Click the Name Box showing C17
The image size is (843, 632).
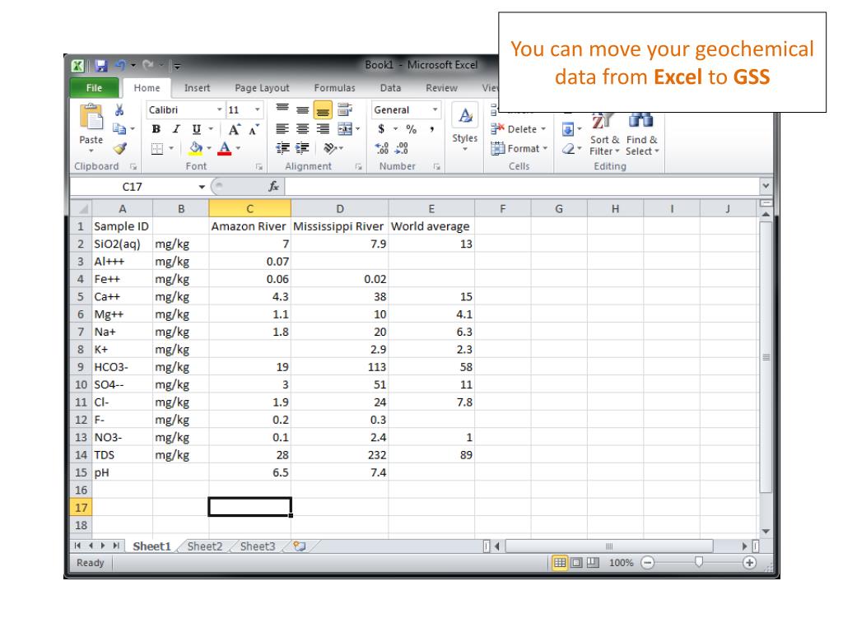pyautogui.click(x=133, y=187)
